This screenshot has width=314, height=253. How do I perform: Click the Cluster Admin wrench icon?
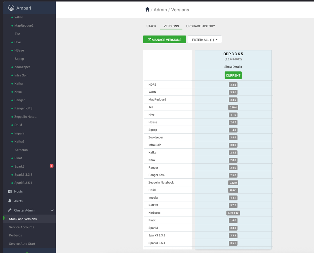click(10, 210)
